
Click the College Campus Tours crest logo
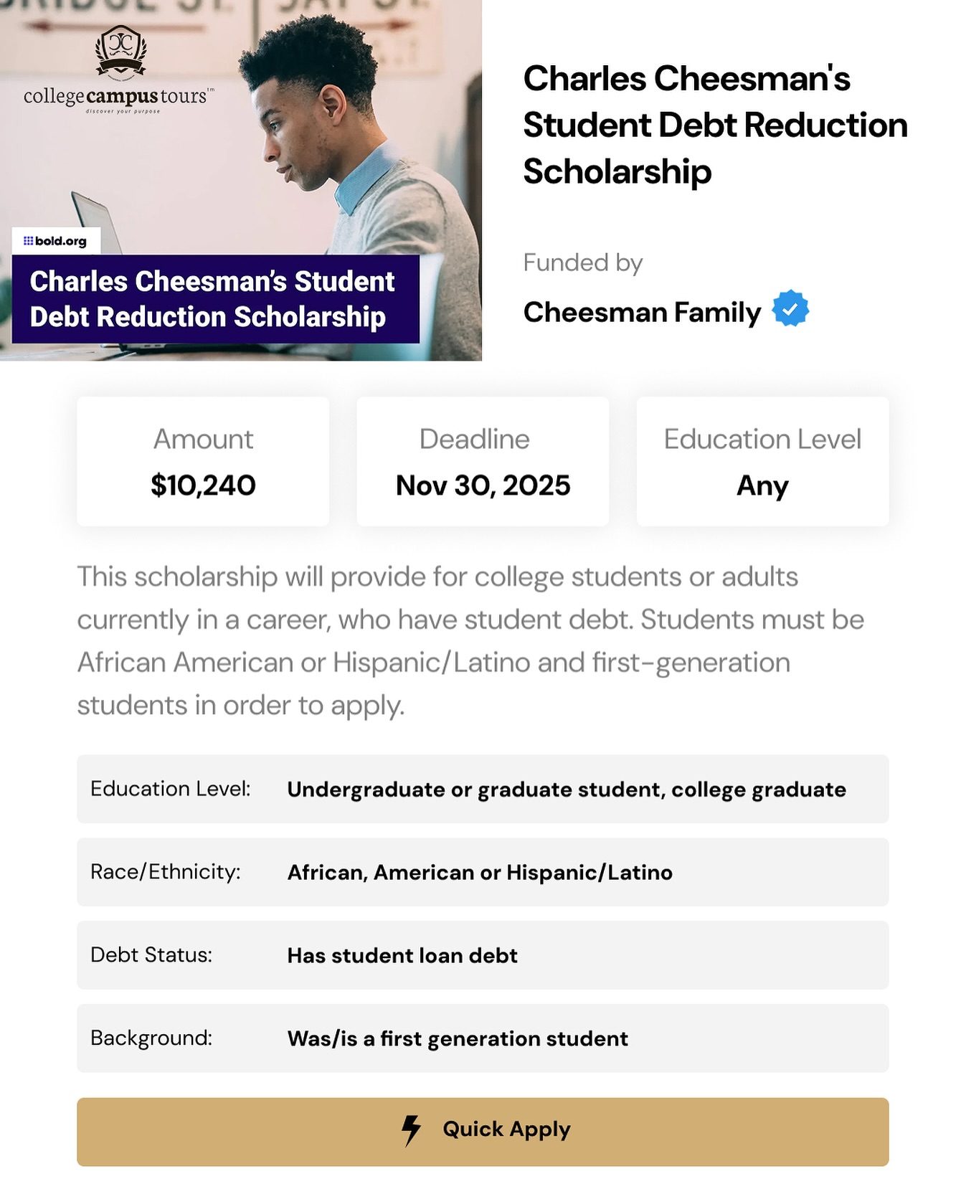[121, 52]
